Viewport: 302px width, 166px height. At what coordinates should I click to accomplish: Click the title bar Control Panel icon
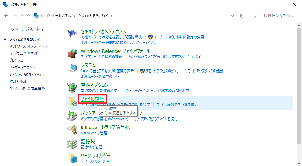click(5, 4)
